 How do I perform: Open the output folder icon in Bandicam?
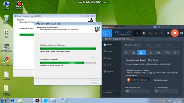coord(159,27)
